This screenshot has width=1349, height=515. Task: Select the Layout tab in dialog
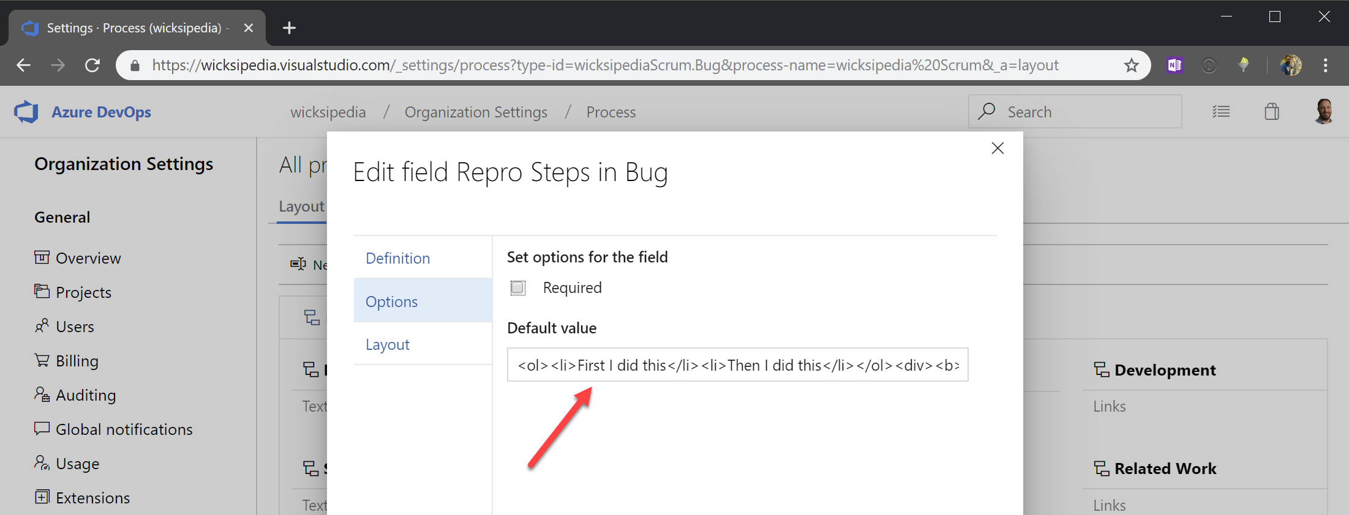coord(388,344)
